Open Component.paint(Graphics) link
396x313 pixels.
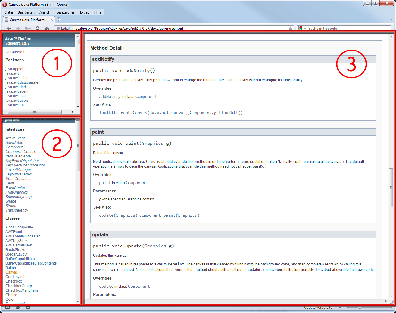[x=169, y=215]
